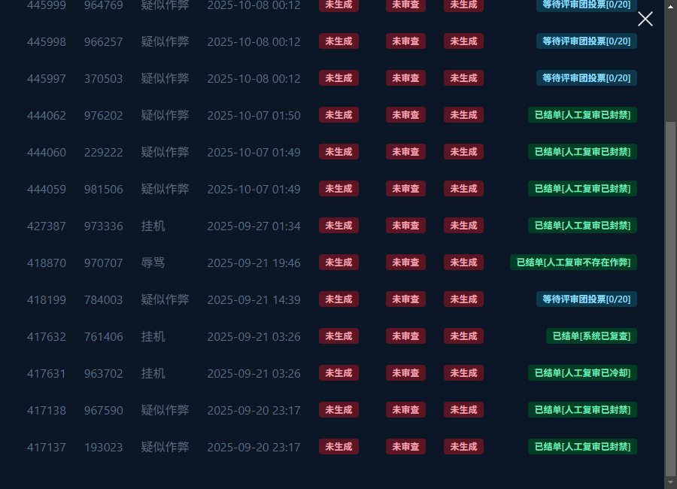Close the dialog with the X icon

pyautogui.click(x=645, y=19)
